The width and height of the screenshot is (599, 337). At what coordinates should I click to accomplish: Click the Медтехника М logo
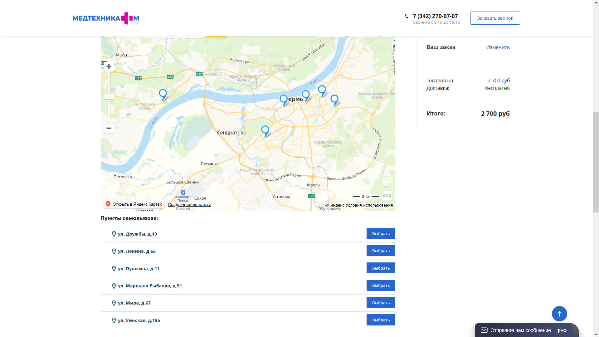(x=106, y=18)
